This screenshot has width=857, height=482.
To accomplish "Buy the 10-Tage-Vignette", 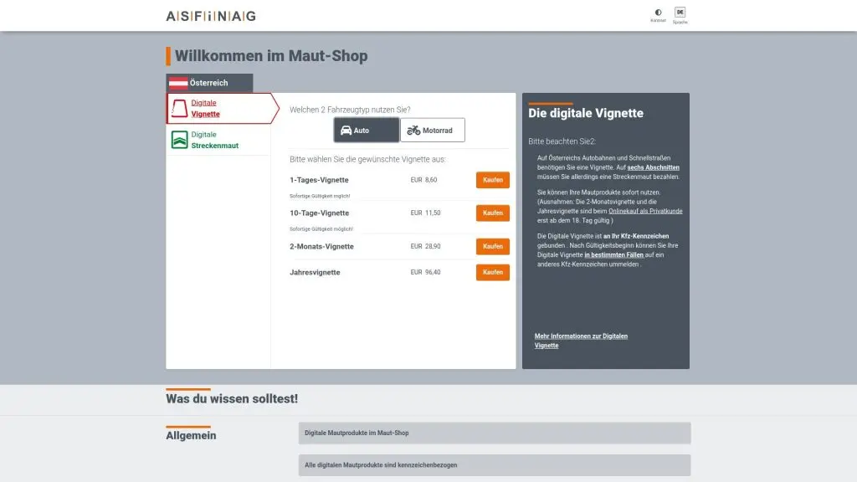I will [x=492, y=213].
